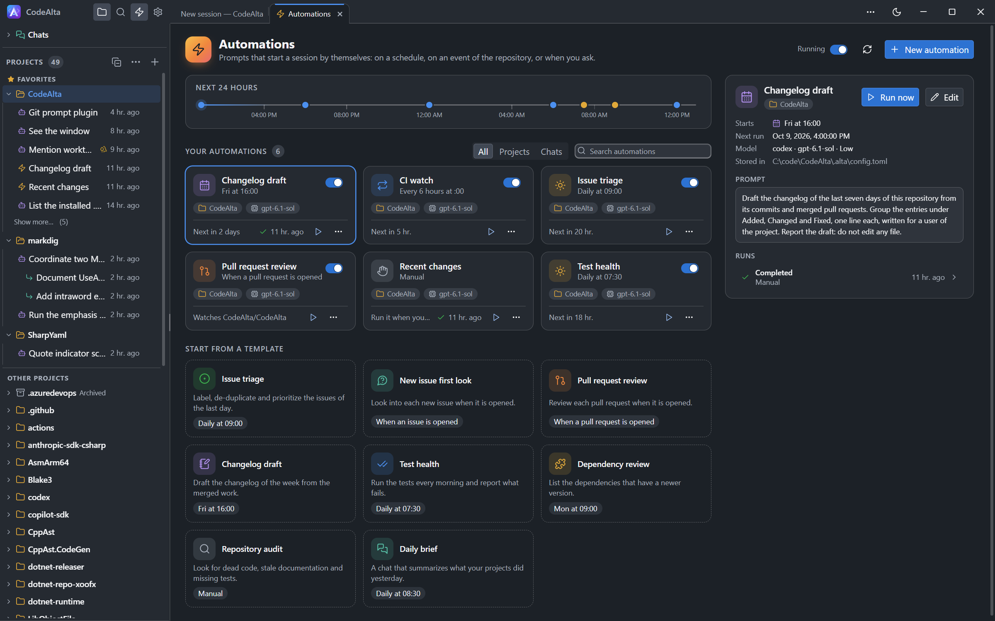Screen dimensions: 995x621
Task: Click the Run now button
Action: tap(890, 97)
